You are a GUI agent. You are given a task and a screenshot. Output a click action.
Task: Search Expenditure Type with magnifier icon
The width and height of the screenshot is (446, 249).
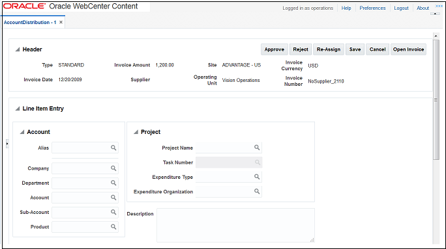[x=257, y=177]
